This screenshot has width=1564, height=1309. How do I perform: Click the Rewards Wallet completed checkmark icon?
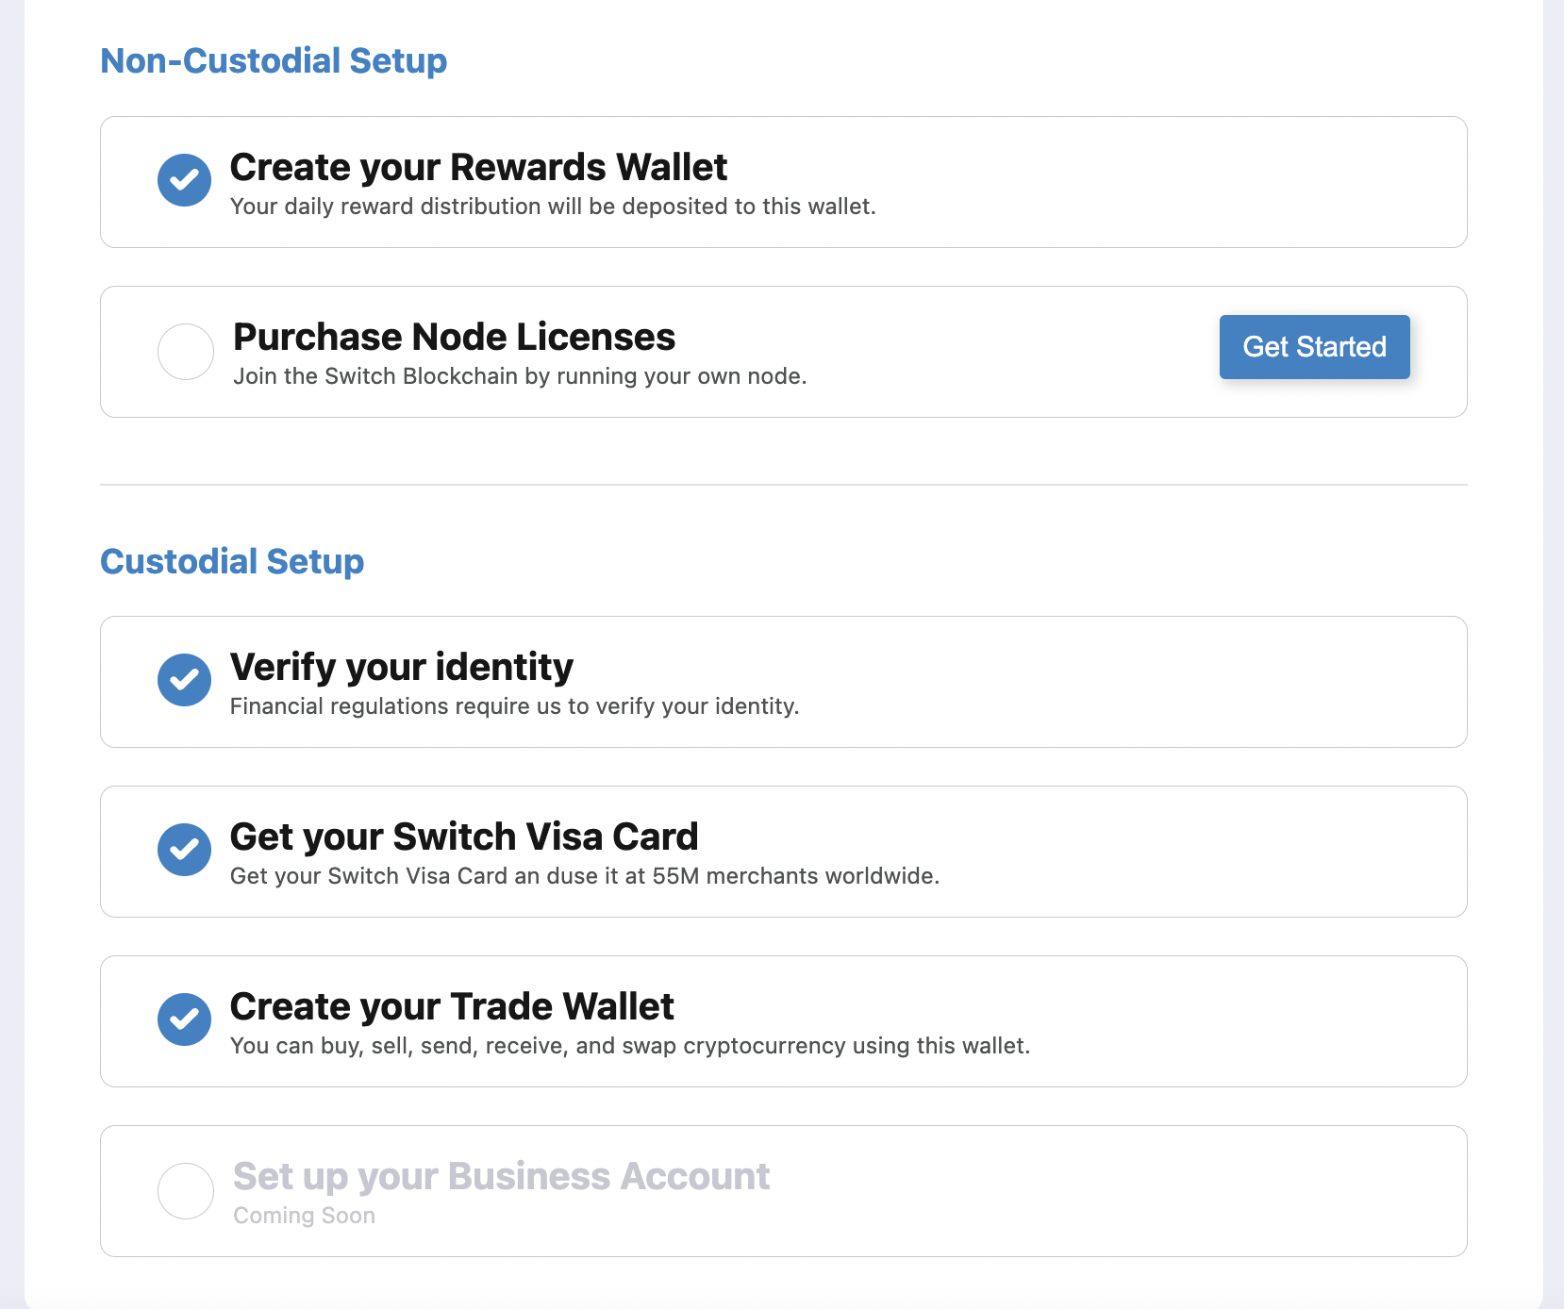(x=185, y=180)
